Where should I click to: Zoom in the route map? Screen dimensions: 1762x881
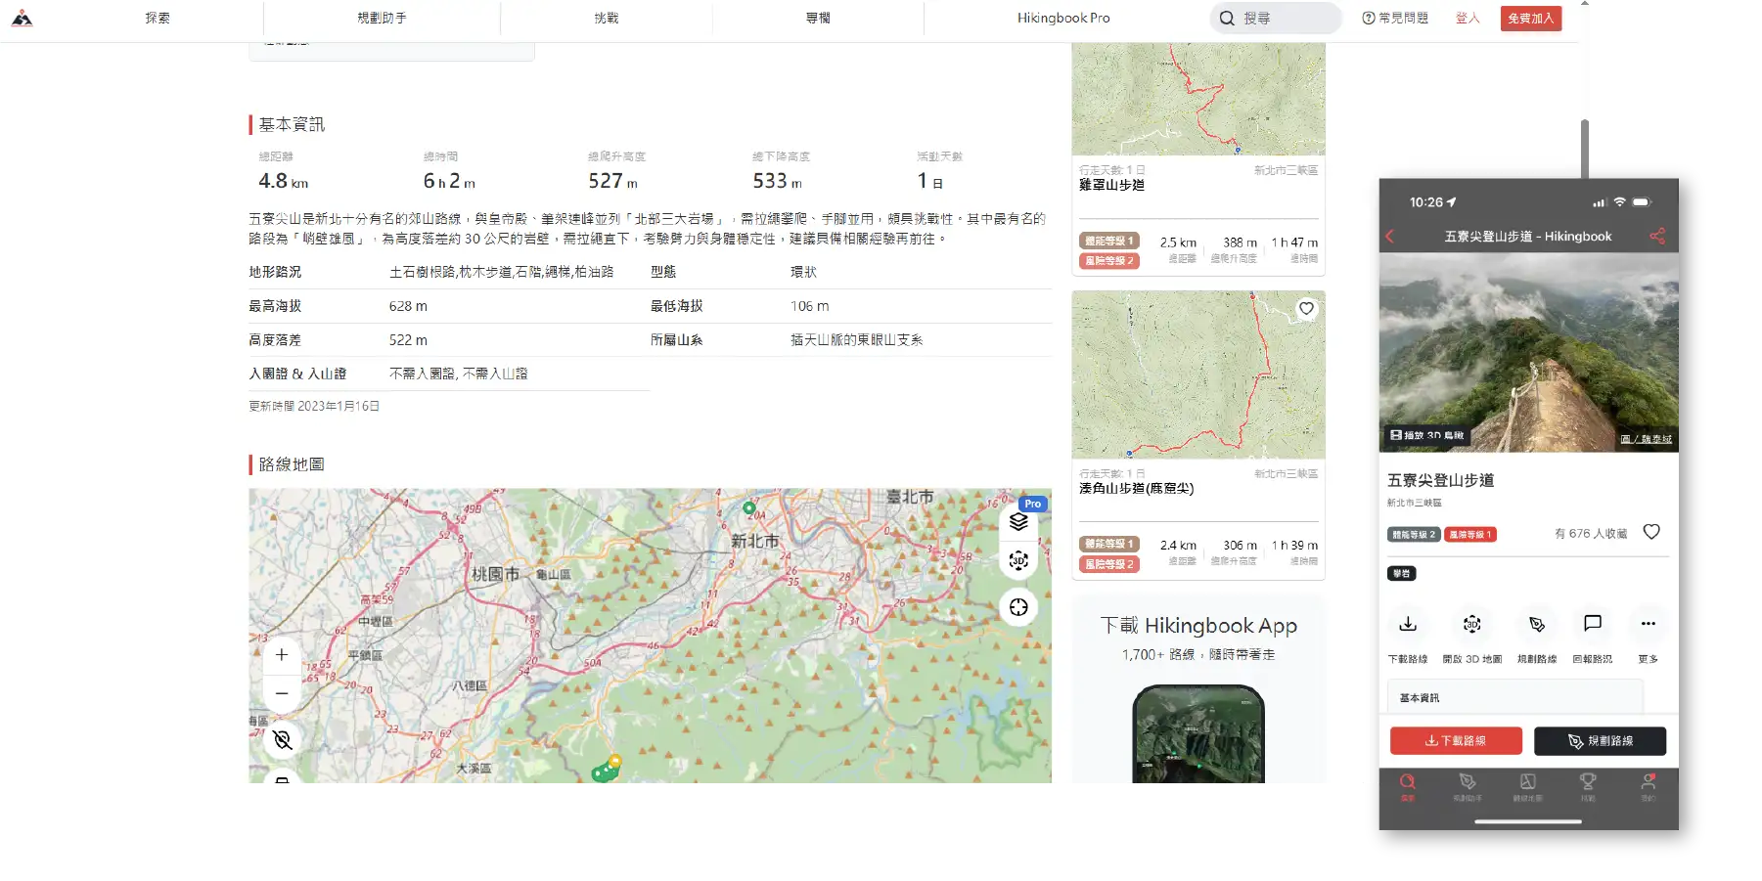282,654
